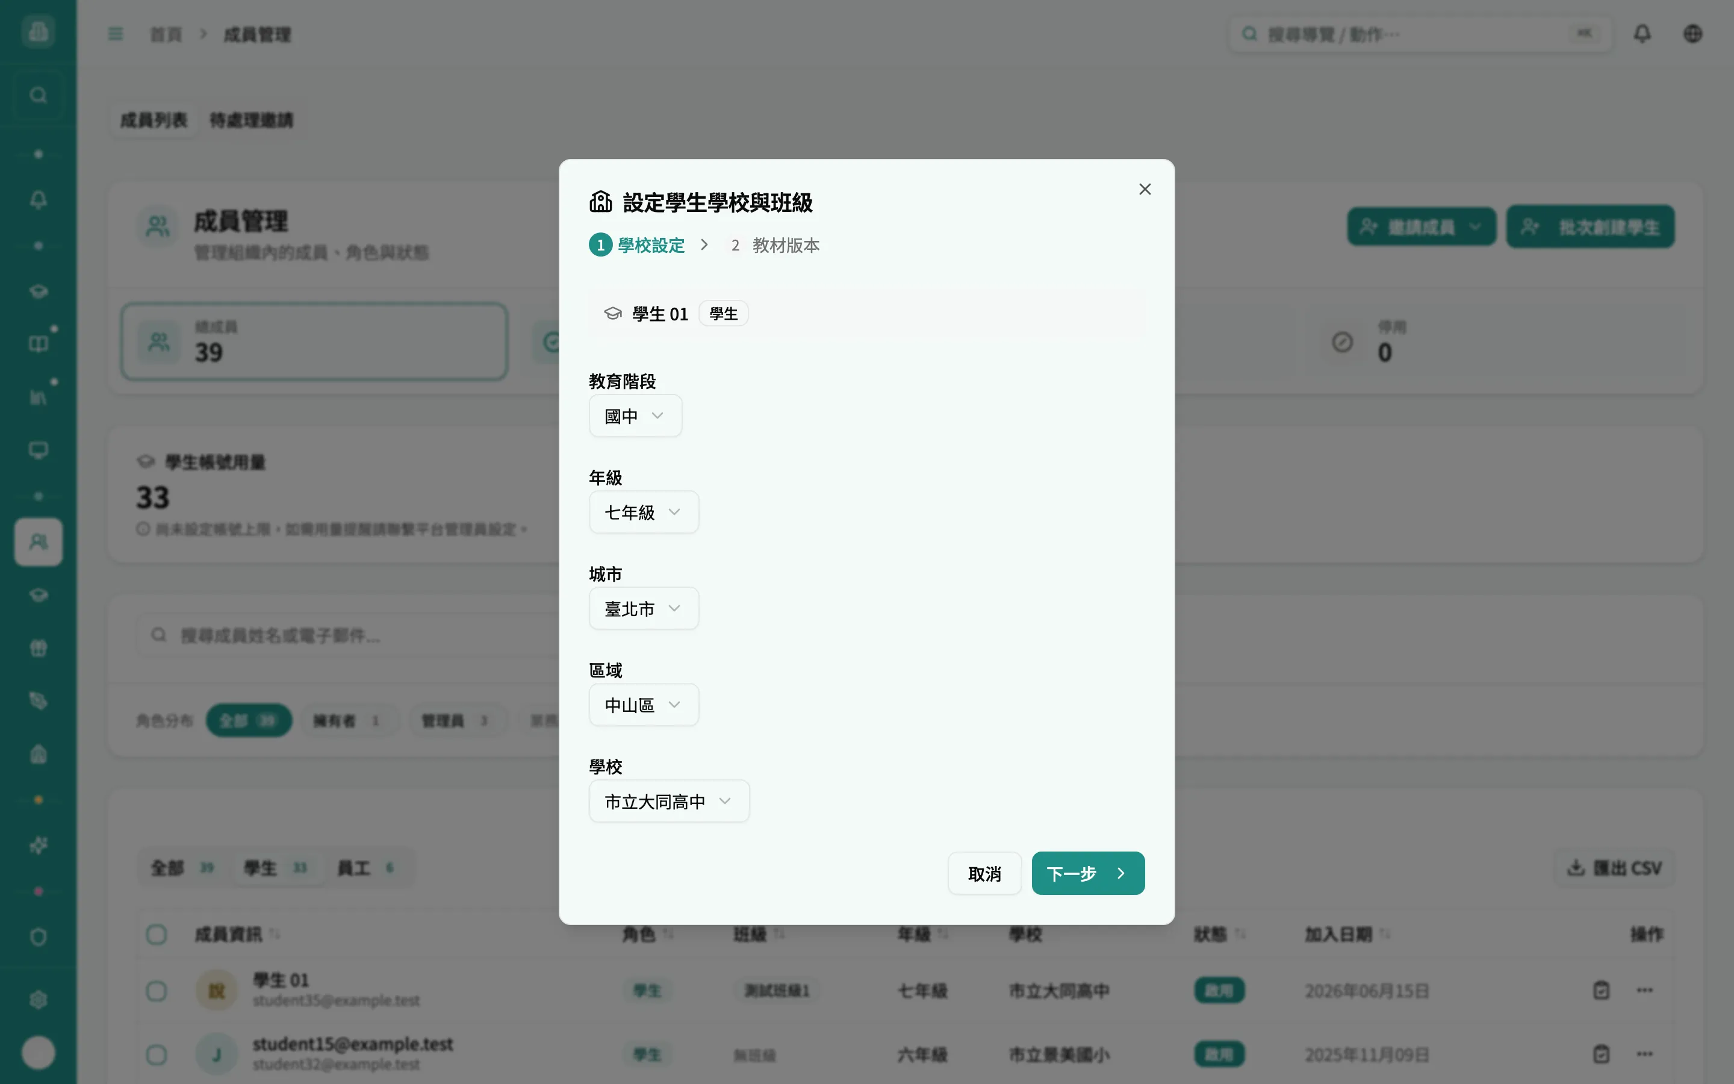Open the sidebar library shelf icon
The image size is (1734, 1084).
[39, 397]
